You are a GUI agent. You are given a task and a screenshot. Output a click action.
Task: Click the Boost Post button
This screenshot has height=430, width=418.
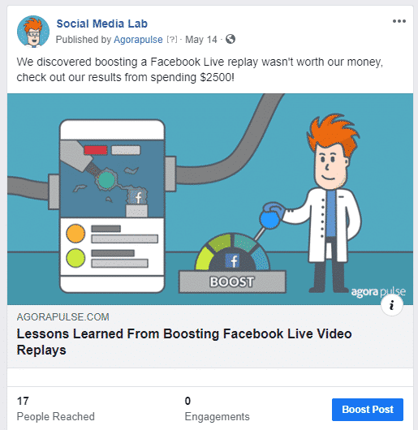pos(368,410)
